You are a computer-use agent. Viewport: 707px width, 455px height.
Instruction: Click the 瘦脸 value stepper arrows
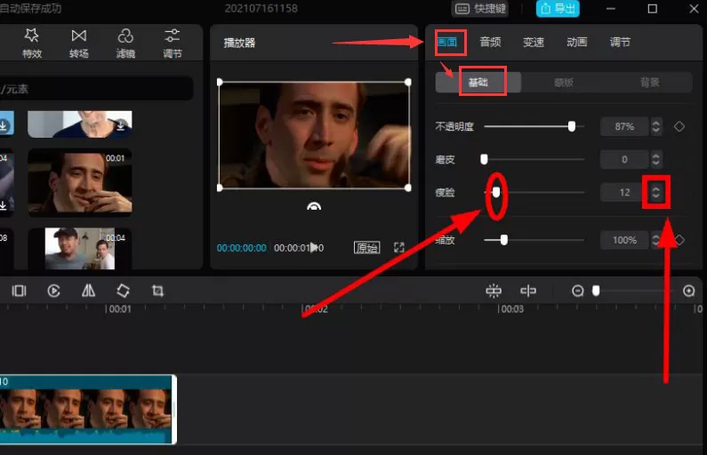[x=656, y=192]
